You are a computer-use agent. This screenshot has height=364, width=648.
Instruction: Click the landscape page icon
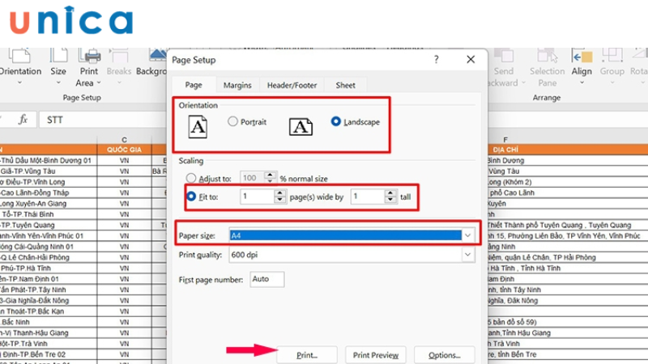pos(301,127)
